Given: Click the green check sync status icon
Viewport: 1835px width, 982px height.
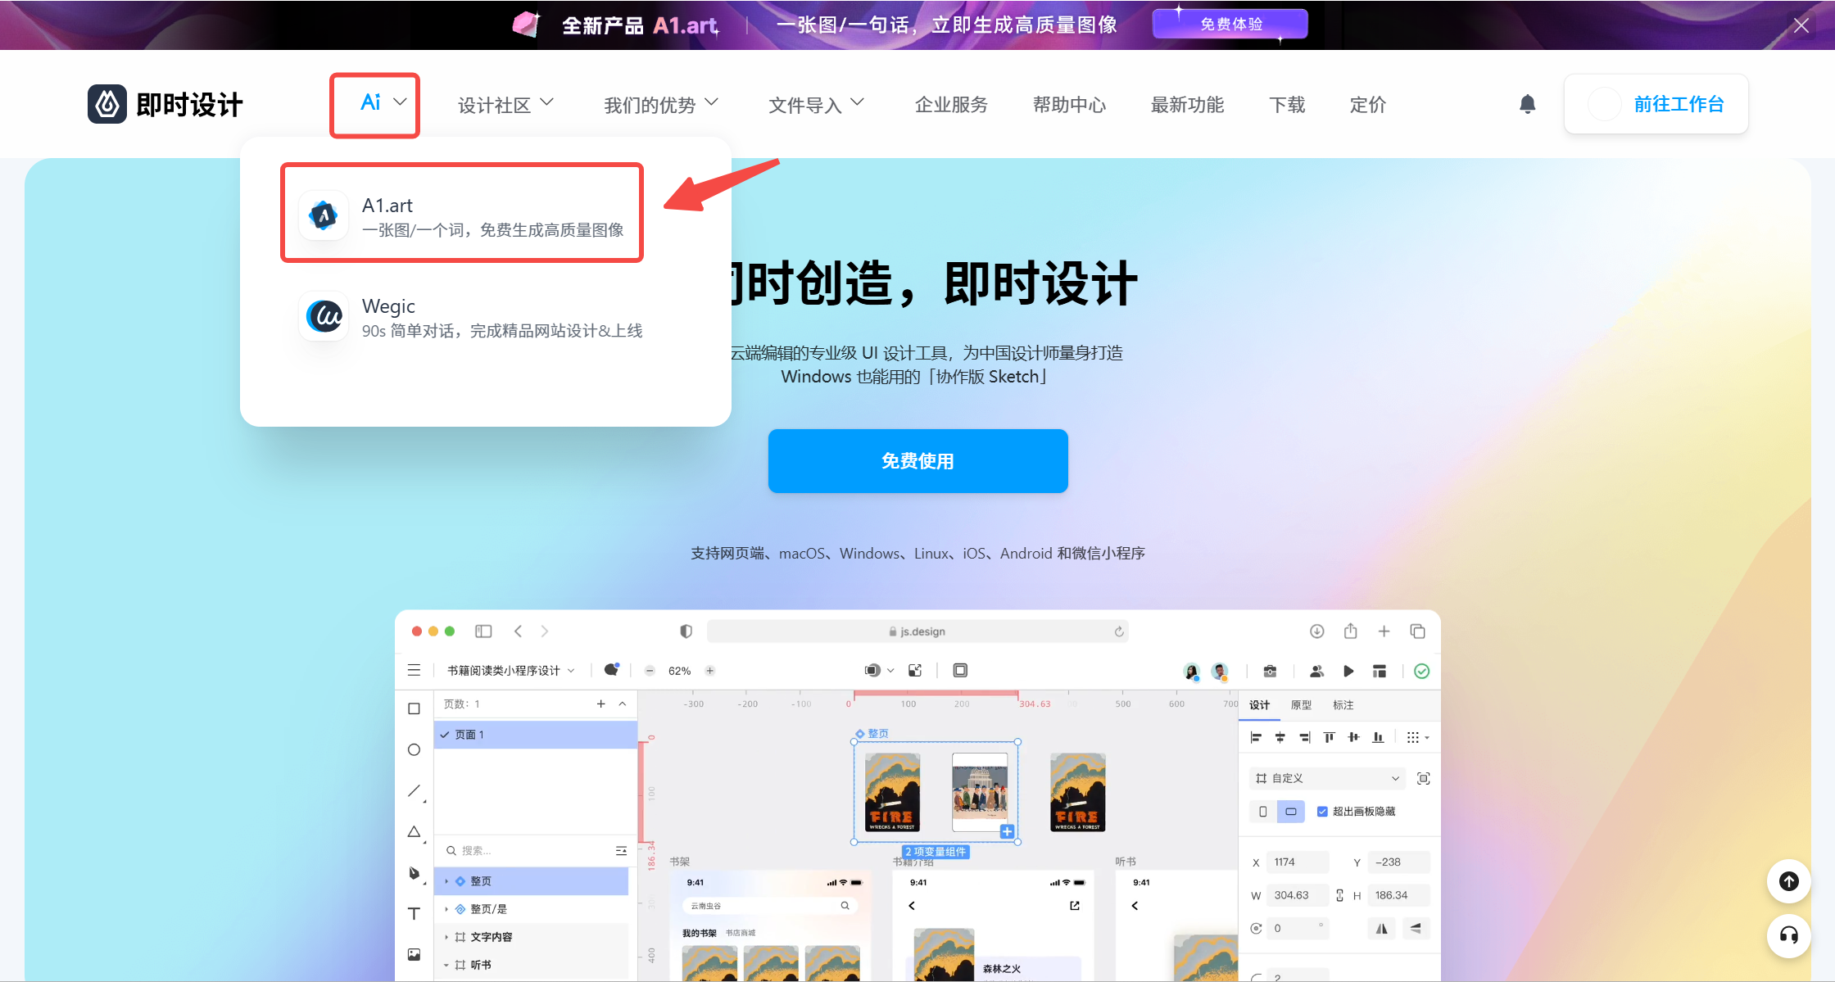Looking at the screenshot, I should tap(1422, 671).
